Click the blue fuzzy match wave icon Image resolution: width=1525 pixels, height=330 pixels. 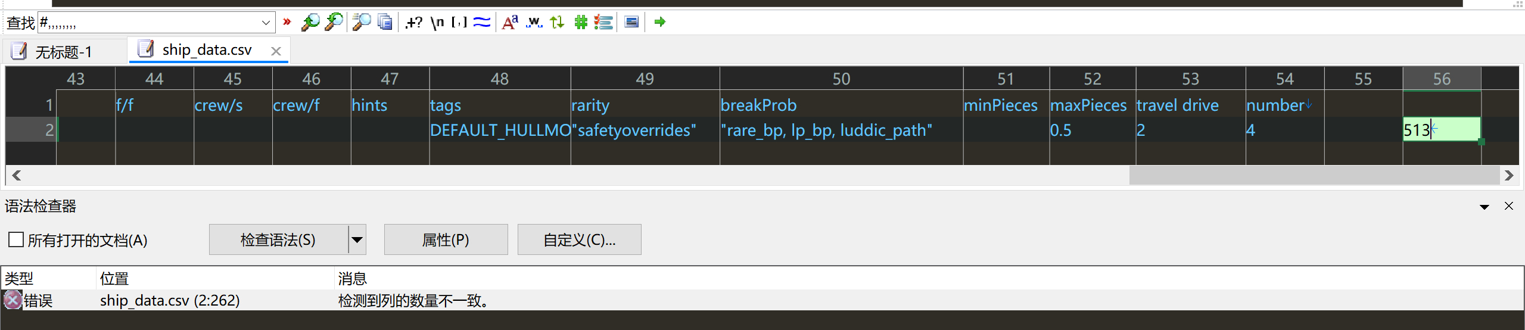[x=482, y=22]
